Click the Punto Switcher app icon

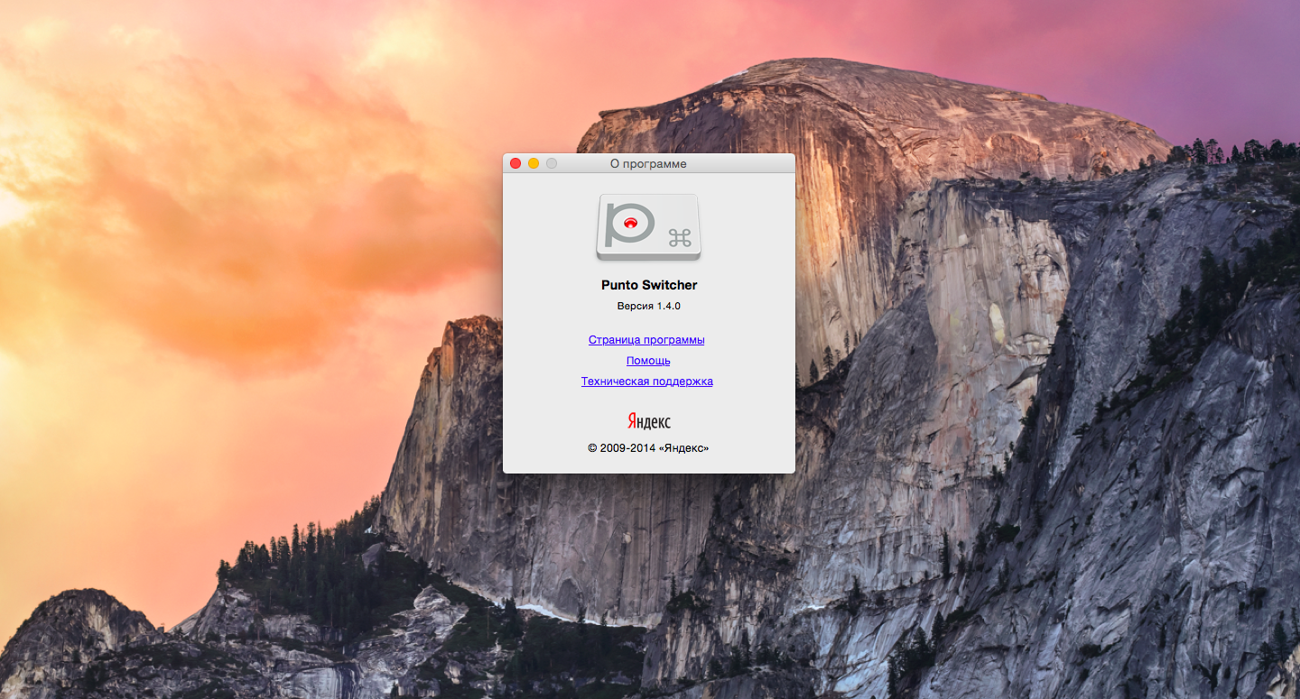648,226
